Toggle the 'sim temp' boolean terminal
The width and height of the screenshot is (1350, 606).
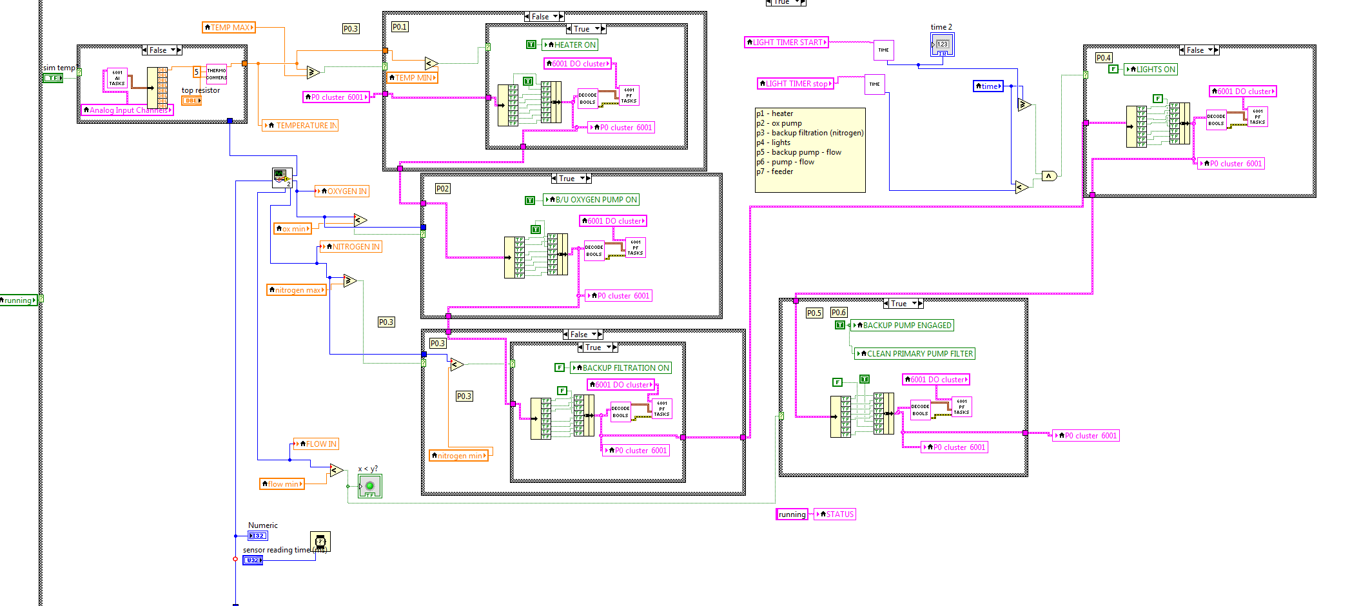(x=53, y=78)
